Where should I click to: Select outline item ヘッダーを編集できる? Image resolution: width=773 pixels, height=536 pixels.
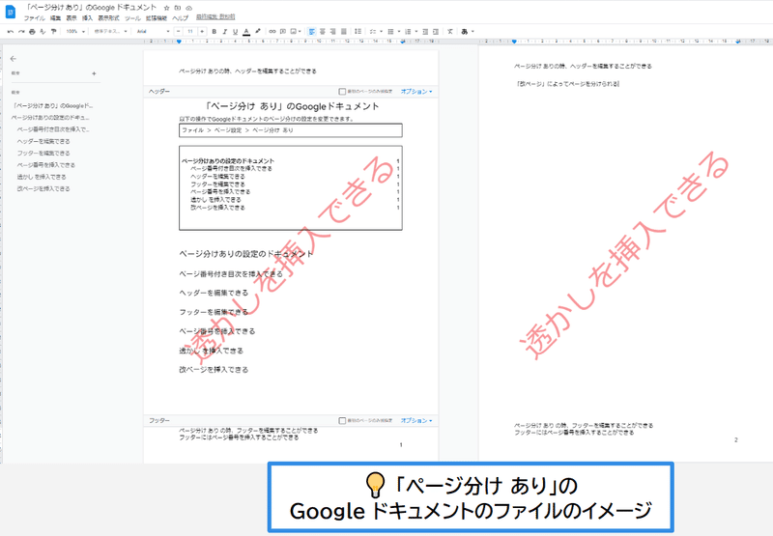click(x=43, y=141)
